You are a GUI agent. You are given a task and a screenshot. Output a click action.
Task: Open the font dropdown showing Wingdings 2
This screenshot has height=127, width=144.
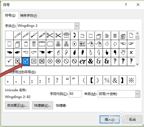77,26
